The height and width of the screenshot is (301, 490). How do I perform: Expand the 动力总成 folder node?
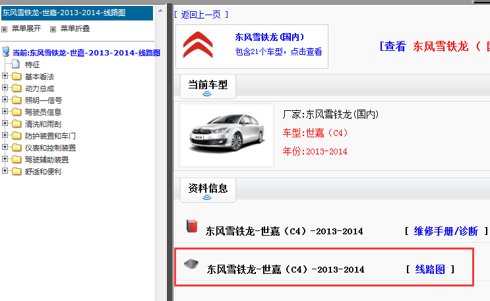click(x=5, y=88)
